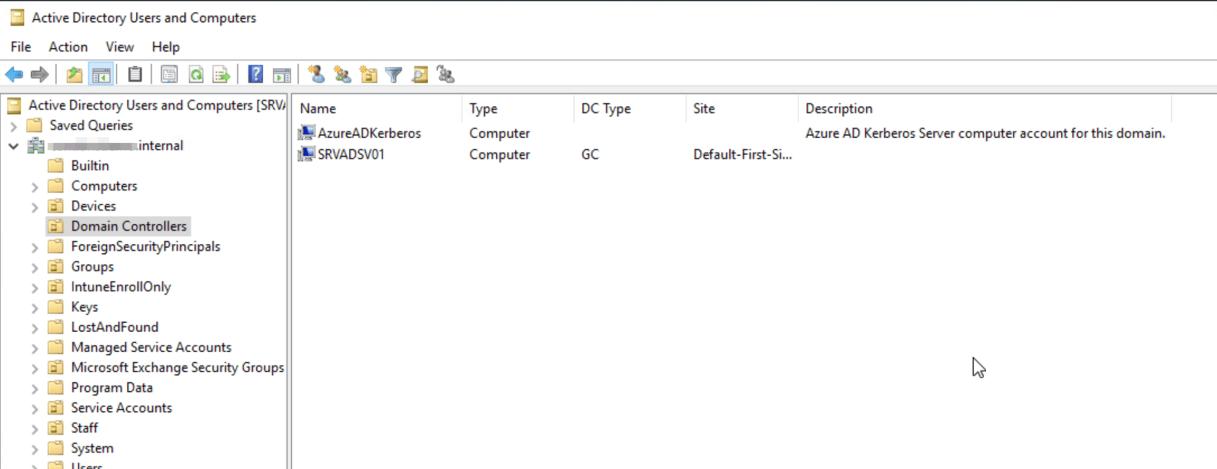Create a new group with the toolbar icon
This screenshot has height=469, width=1217.
(x=342, y=75)
